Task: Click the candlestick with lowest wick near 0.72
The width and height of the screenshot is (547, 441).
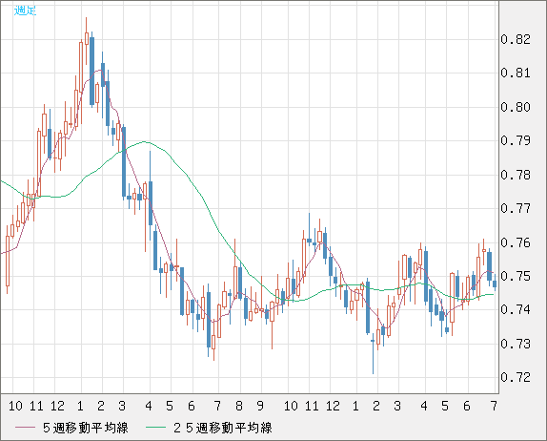Action: tap(373, 353)
